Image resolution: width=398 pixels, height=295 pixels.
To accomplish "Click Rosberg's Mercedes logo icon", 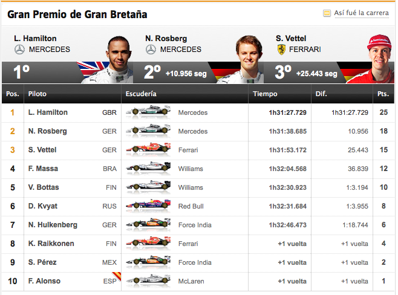I will tap(151, 50).
